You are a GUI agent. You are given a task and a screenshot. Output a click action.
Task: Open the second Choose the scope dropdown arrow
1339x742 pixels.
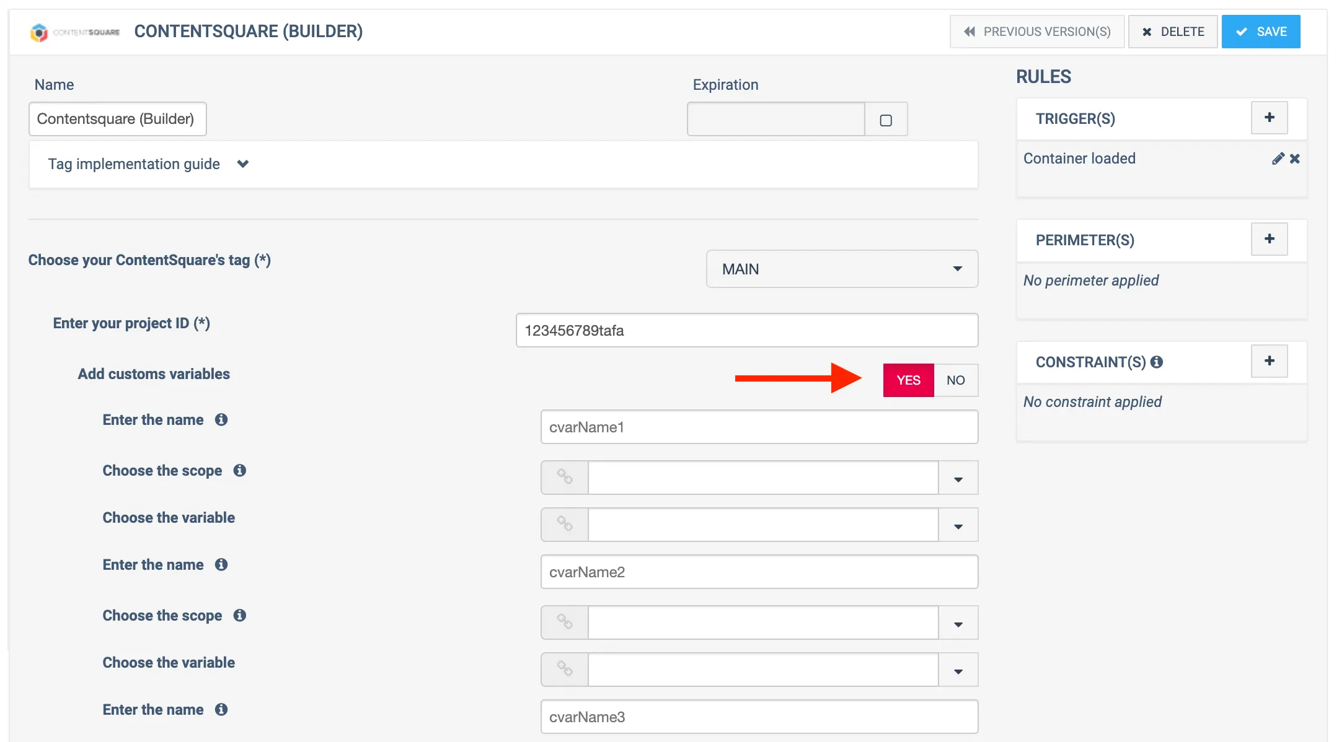point(958,623)
